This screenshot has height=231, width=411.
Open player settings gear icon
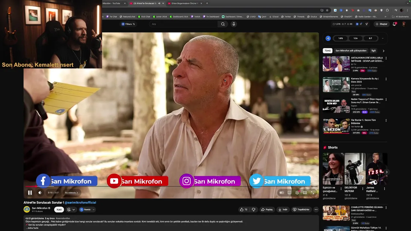point(297,193)
